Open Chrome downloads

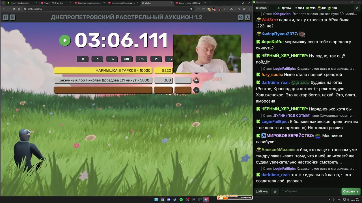(231, 9)
